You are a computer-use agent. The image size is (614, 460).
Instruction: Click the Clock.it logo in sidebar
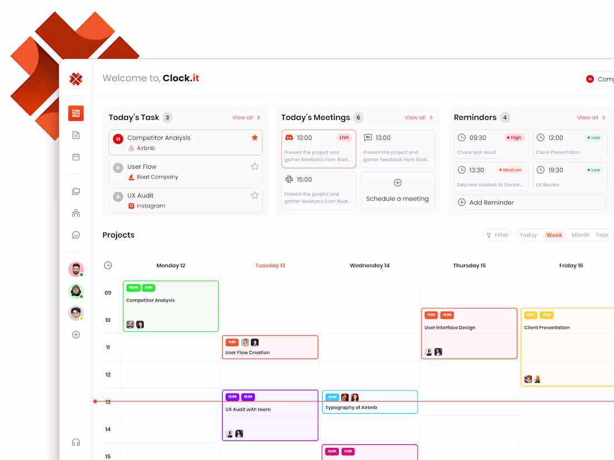coord(76,79)
